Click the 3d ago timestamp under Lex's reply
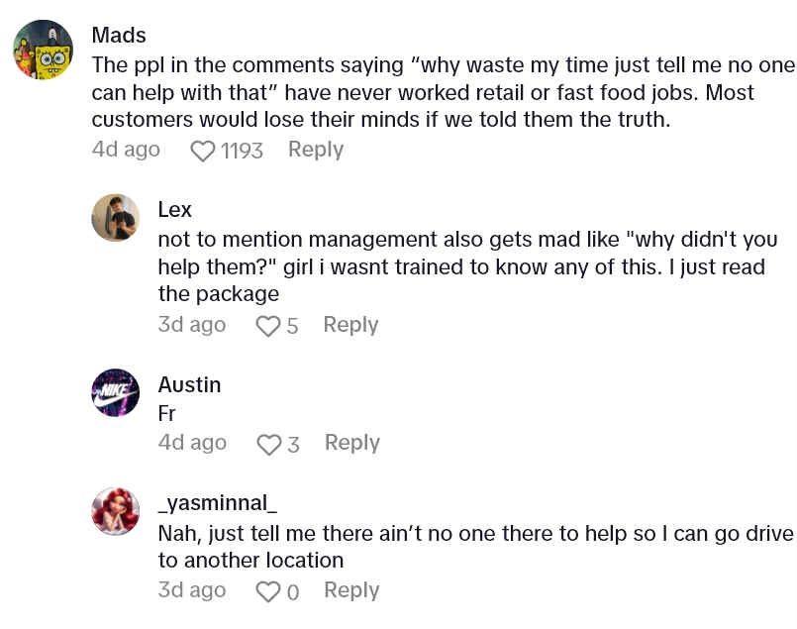This screenshot has height=629, width=797. (x=192, y=325)
